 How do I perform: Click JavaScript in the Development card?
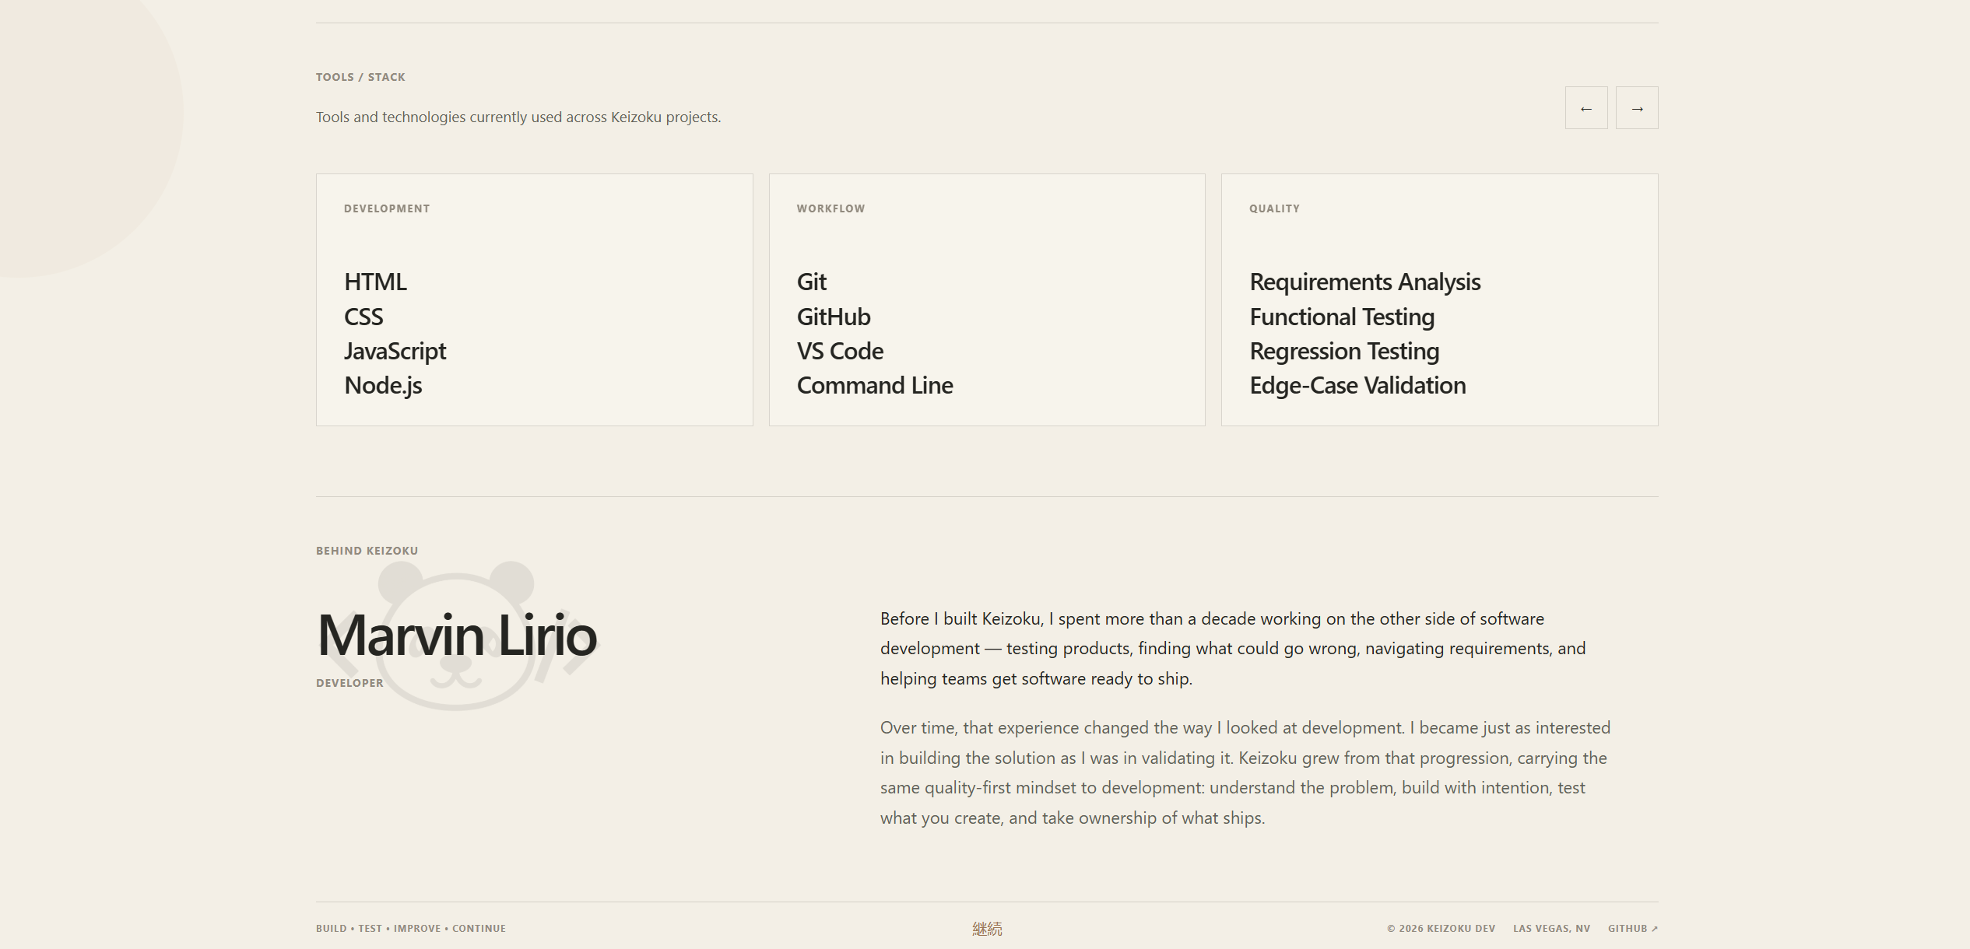(x=395, y=352)
